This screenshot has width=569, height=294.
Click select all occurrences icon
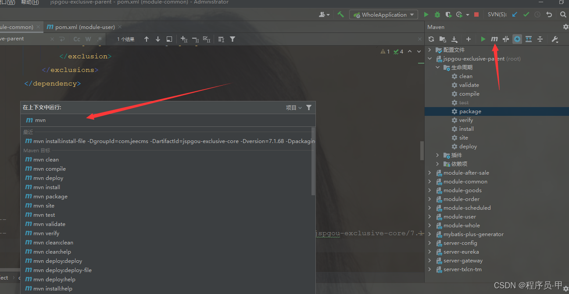click(x=207, y=39)
